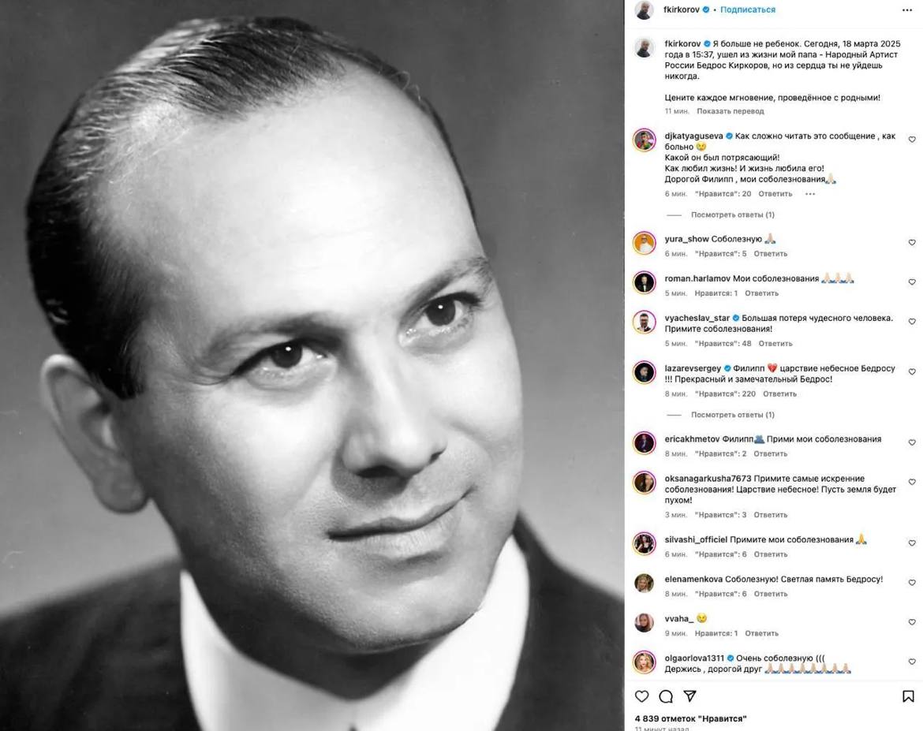This screenshot has height=731, width=923.
Task: Open lazarevsergey's profile avatar
Action: point(644,372)
